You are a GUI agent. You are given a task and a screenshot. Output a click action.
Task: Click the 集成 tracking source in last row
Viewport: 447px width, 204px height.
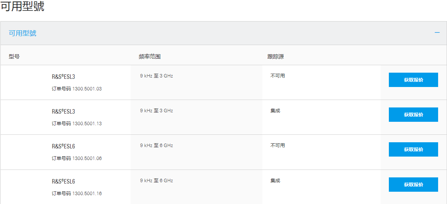click(275, 180)
